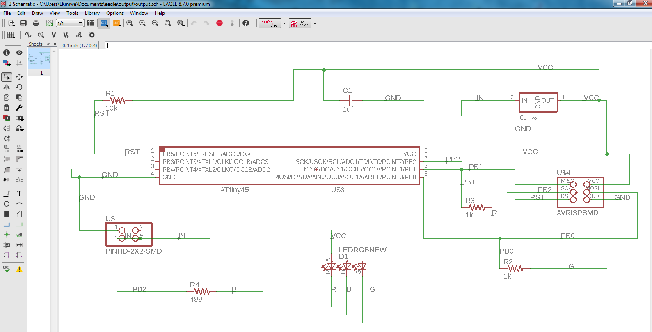Screen dimensions: 652x332
Task: Select the Group selection tool
Action: (7, 77)
